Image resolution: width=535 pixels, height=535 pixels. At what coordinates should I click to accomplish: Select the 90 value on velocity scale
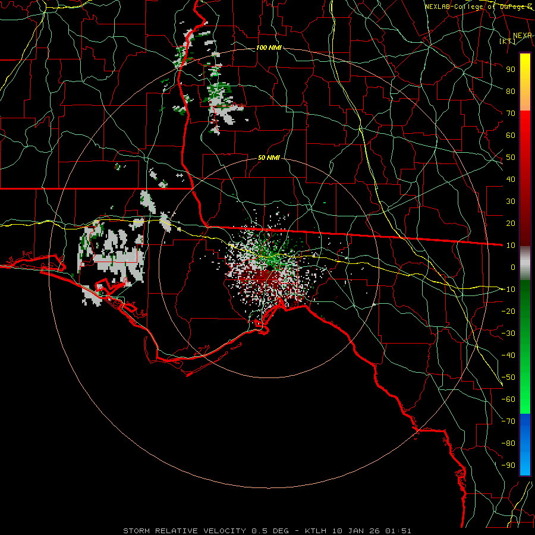click(511, 70)
